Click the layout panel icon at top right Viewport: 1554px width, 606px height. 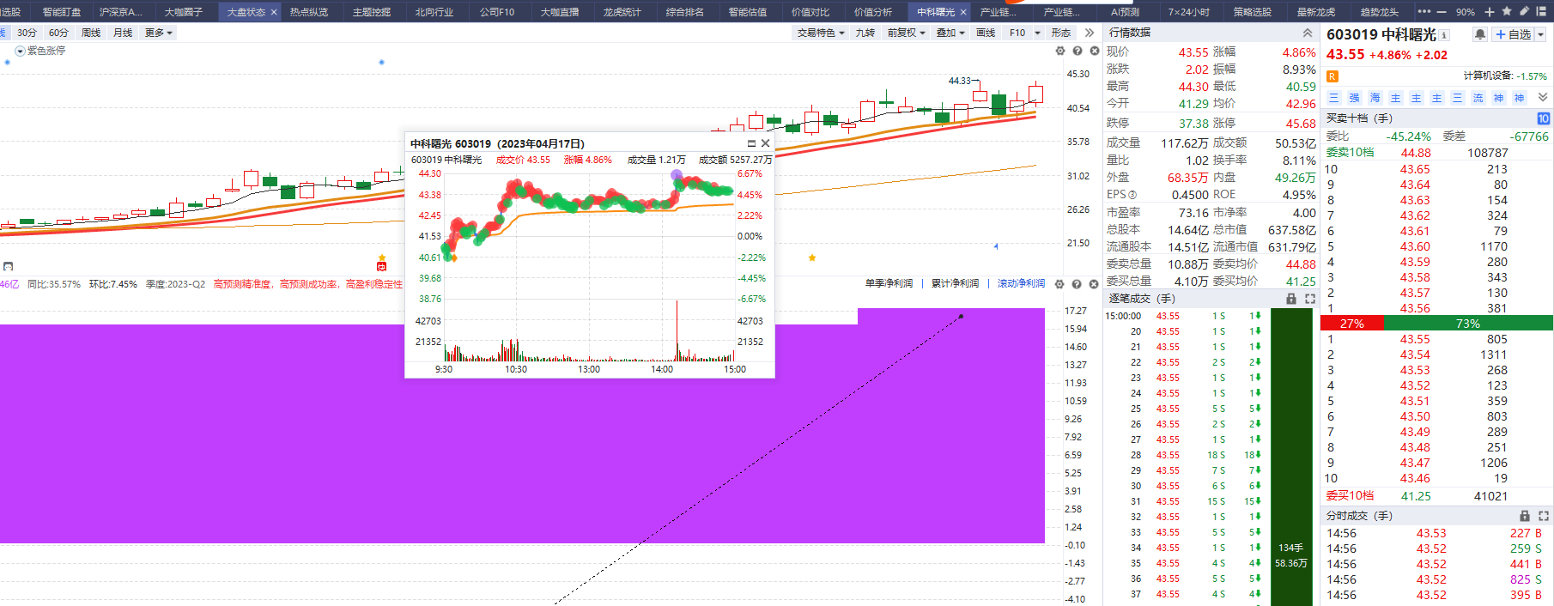pos(1542,11)
